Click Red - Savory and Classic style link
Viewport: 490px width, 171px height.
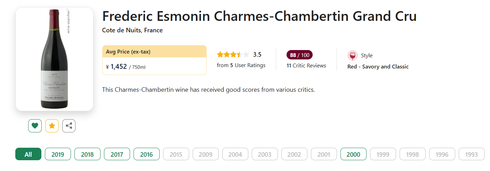[x=378, y=66]
